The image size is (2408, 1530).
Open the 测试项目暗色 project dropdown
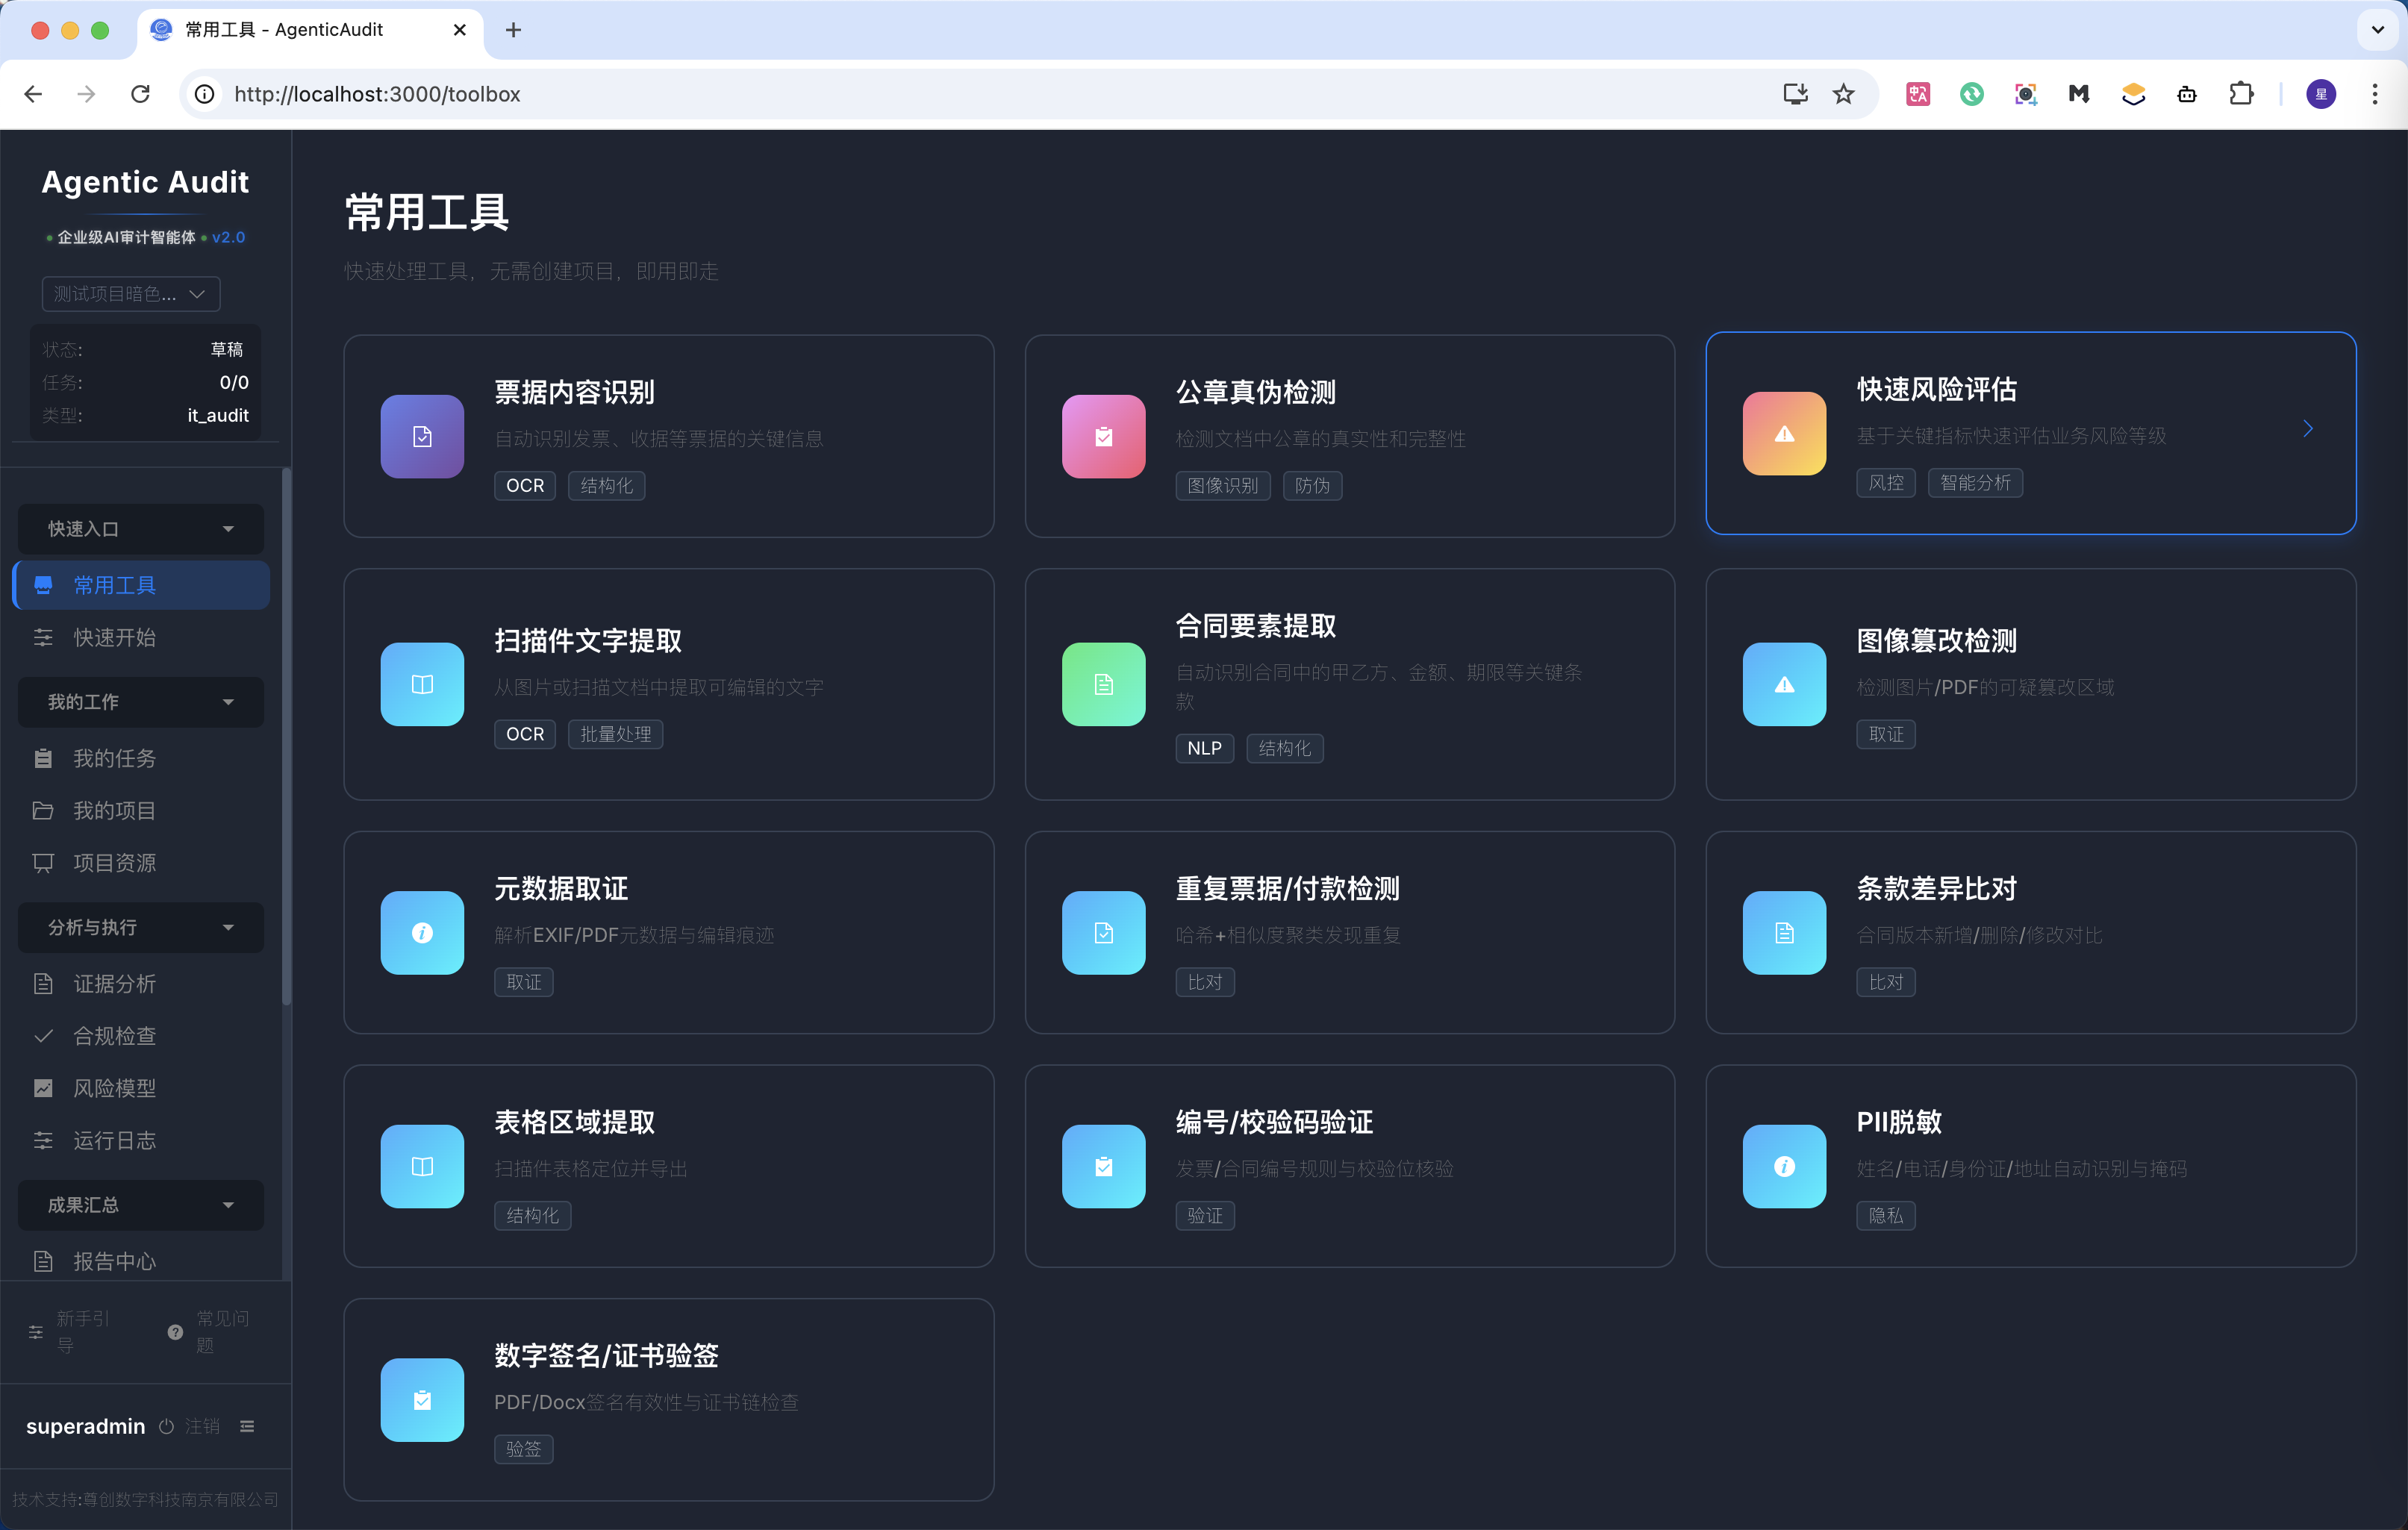point(130,293)
